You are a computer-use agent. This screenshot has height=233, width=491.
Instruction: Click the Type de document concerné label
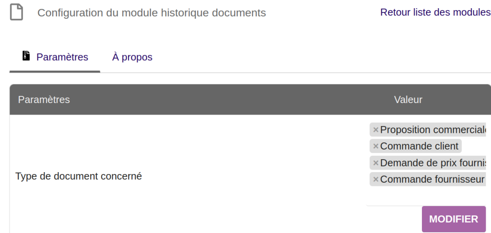coord(79,176)
